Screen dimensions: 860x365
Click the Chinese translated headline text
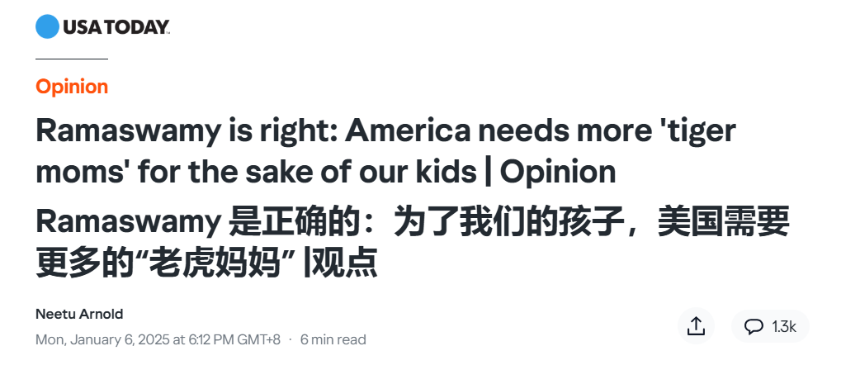(413, 243)
